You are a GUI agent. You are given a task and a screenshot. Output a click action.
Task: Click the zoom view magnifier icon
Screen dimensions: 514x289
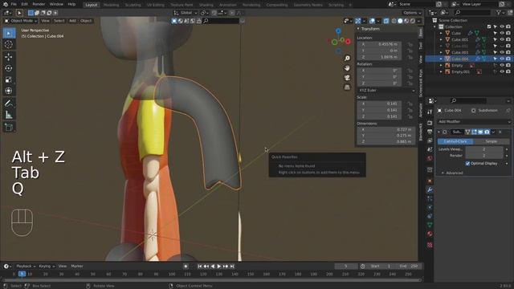347,59
